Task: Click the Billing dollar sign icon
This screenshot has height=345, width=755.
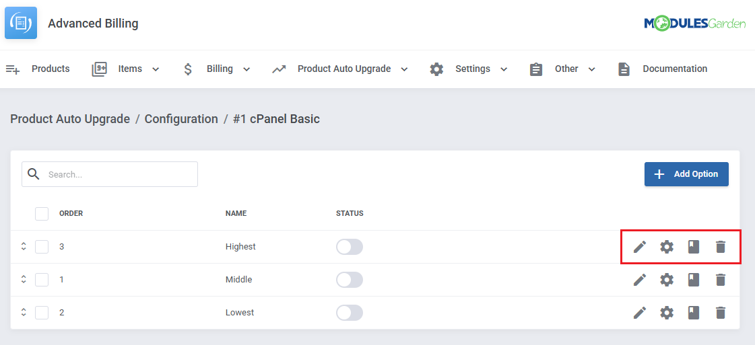Action: pos(188,69)
